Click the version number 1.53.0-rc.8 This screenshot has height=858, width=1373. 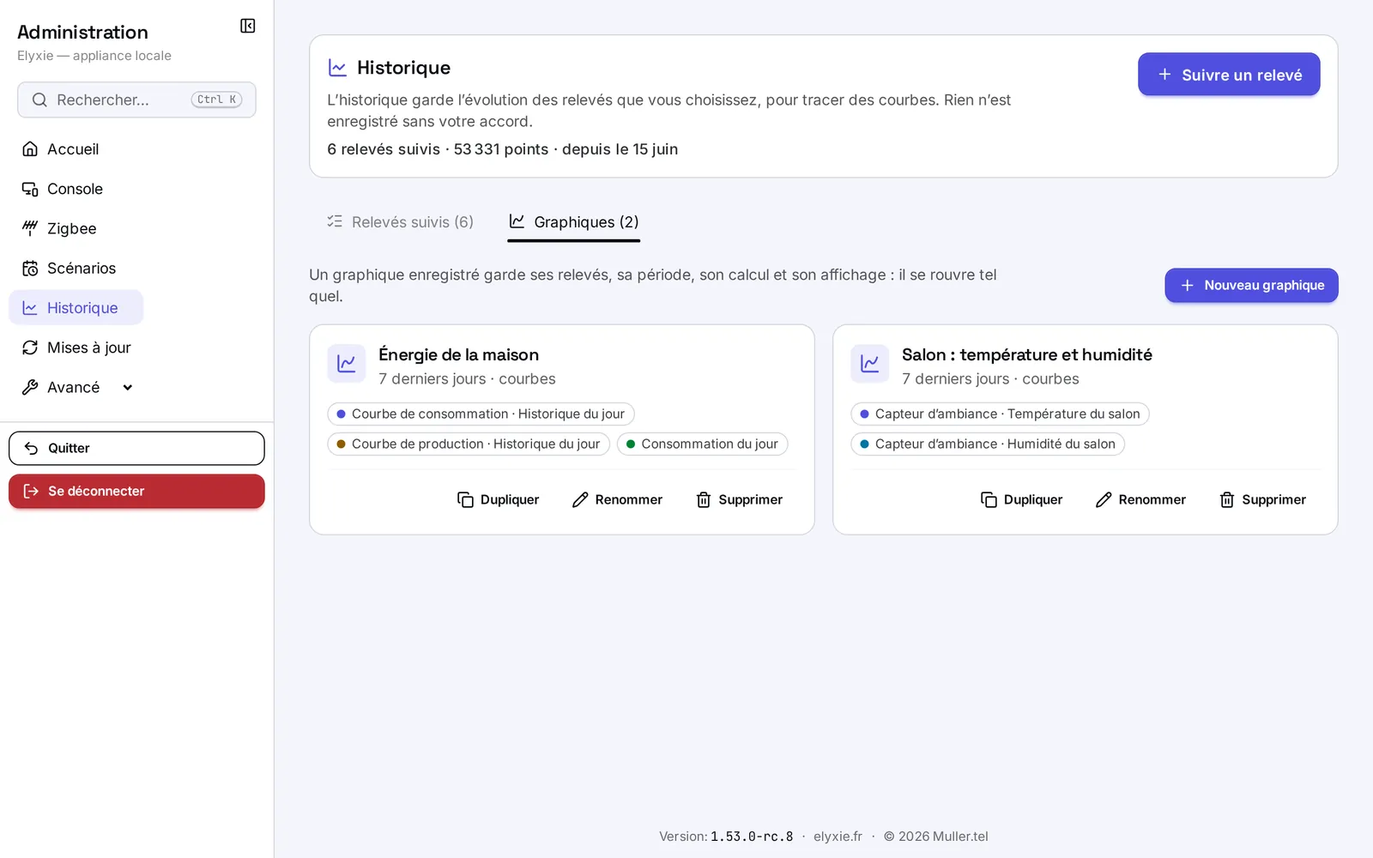[752, 837]
